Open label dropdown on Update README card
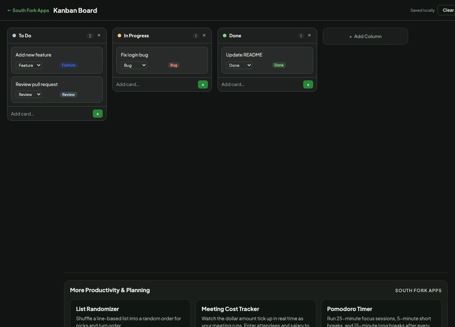Viewport: 455px width, 327px height. (239, 65)
